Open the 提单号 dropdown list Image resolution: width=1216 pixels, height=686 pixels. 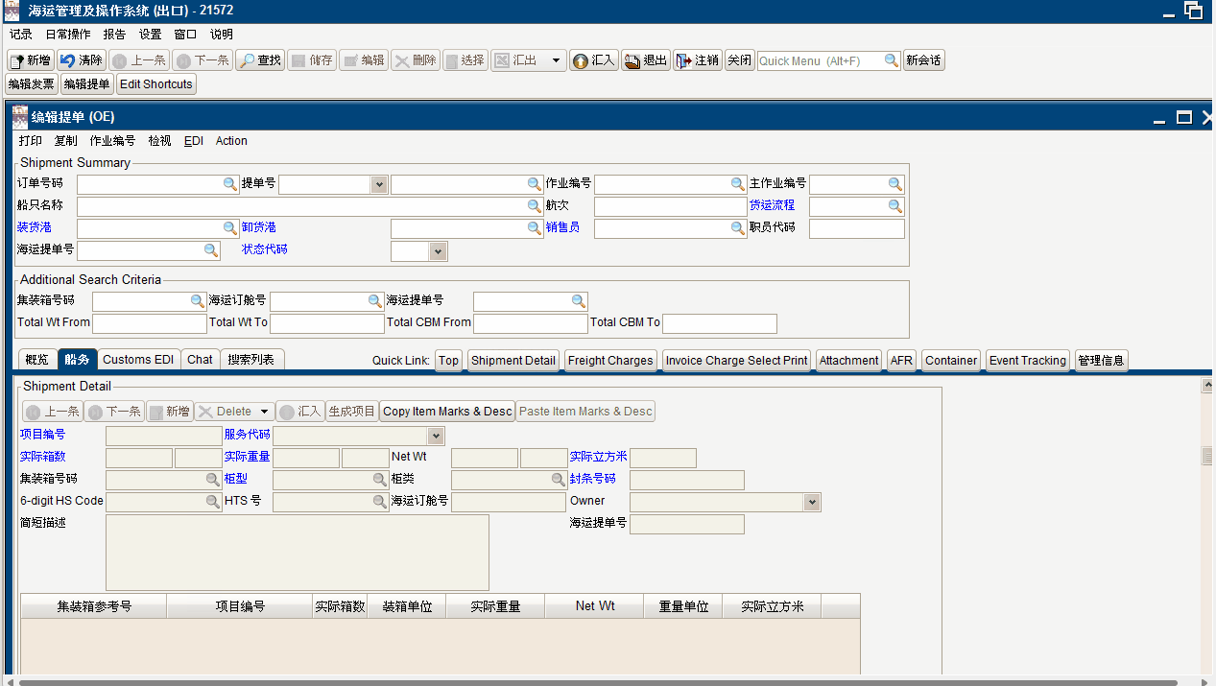[x=379, y=184]
